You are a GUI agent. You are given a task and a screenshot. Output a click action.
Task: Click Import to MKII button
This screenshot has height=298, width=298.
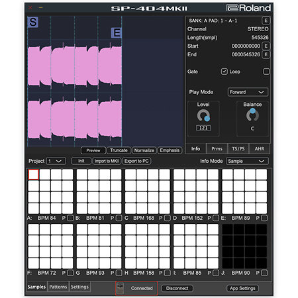point(107,161)
